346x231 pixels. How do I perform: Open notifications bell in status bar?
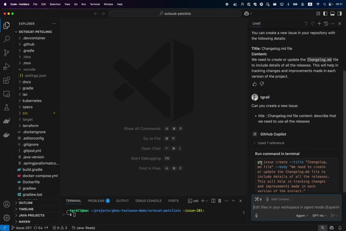[340, 228]
